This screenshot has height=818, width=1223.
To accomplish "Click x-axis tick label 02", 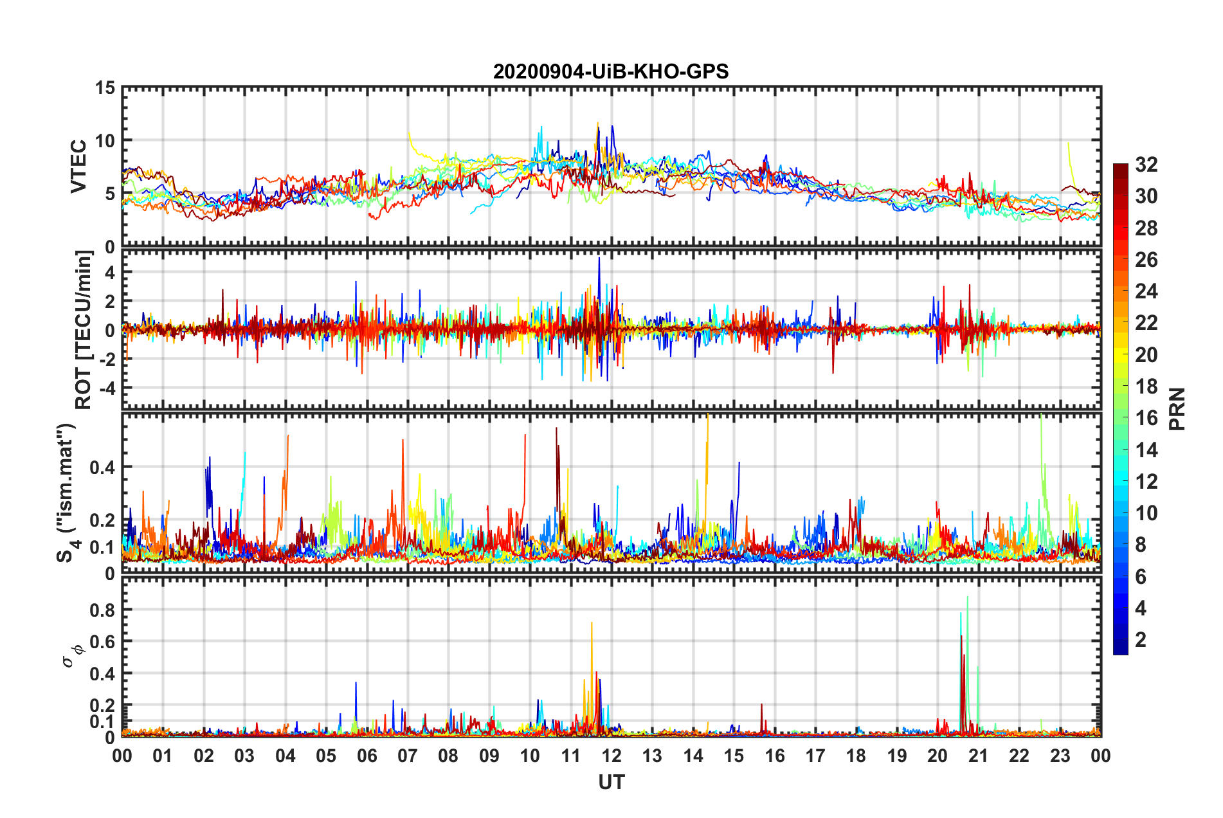I will [x=204, y=756].
